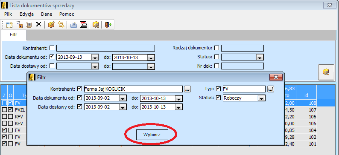Click the Wybierz button
Image resolution: width=339 pixels, height=155 pixels.
pyautogui.click(x=152, y=135)
